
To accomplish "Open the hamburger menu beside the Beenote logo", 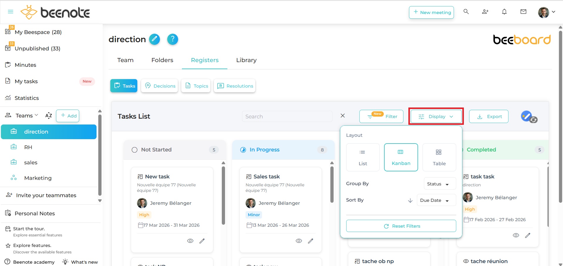I will (11, 12).
